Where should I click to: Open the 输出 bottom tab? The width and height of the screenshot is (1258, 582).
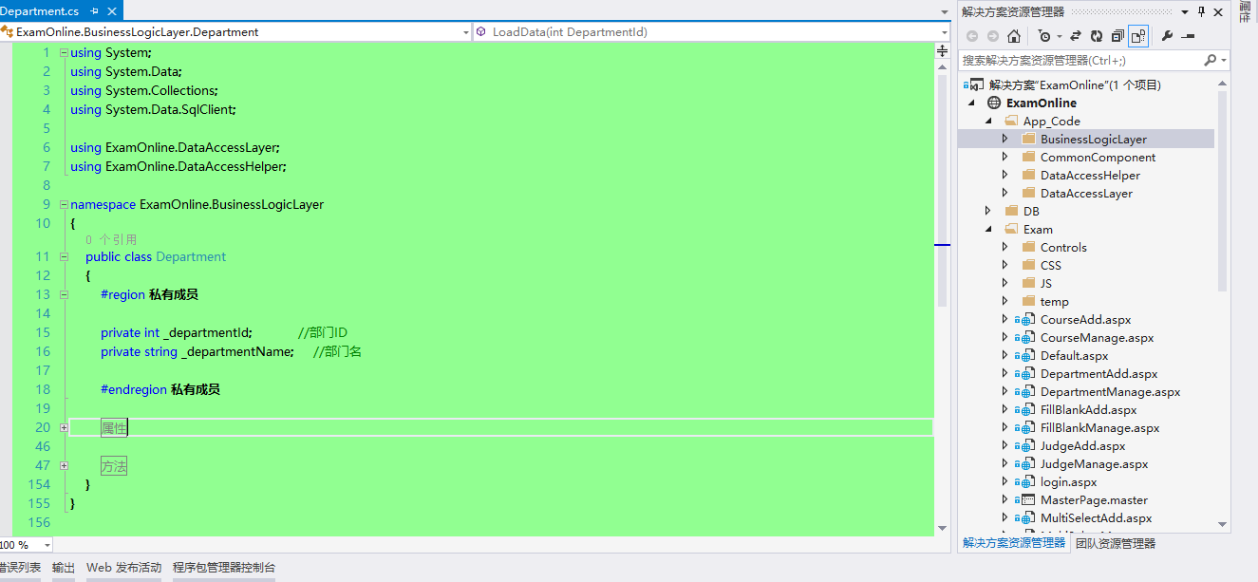click(64, 567)
